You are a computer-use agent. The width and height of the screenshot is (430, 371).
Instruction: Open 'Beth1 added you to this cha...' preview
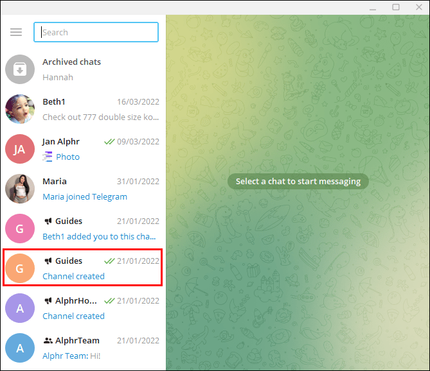tap(99, 236)
